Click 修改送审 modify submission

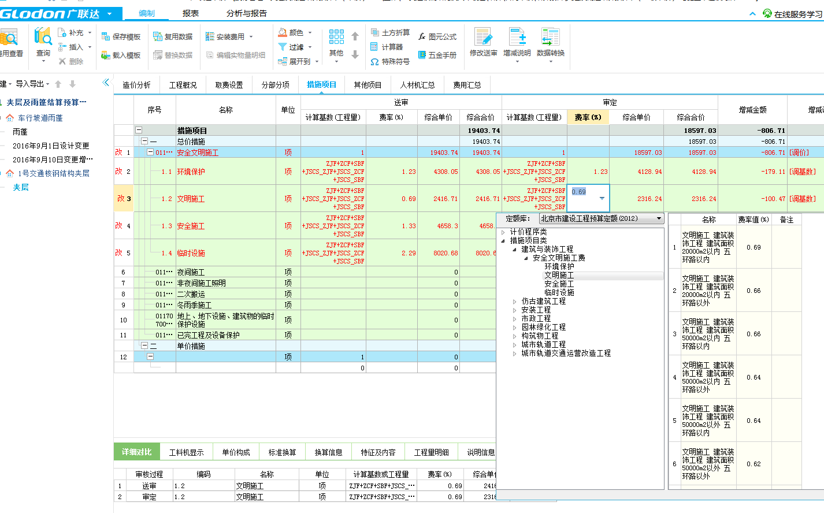click(x=483, y=42)
